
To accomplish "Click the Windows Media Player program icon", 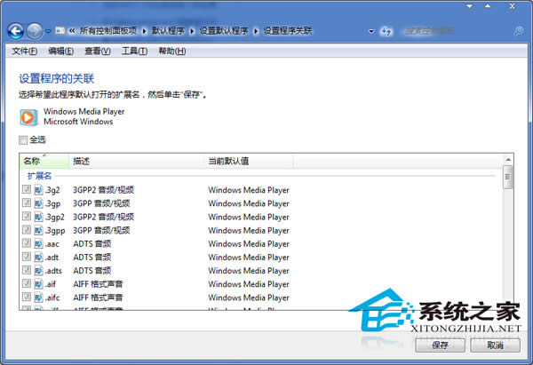I will pos(29,117).
